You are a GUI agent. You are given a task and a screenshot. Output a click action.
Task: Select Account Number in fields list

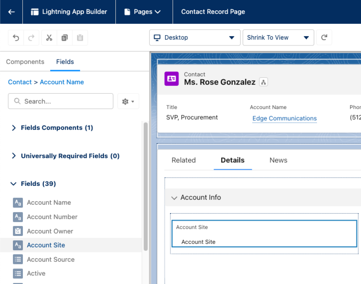click(x=52, y=217)
